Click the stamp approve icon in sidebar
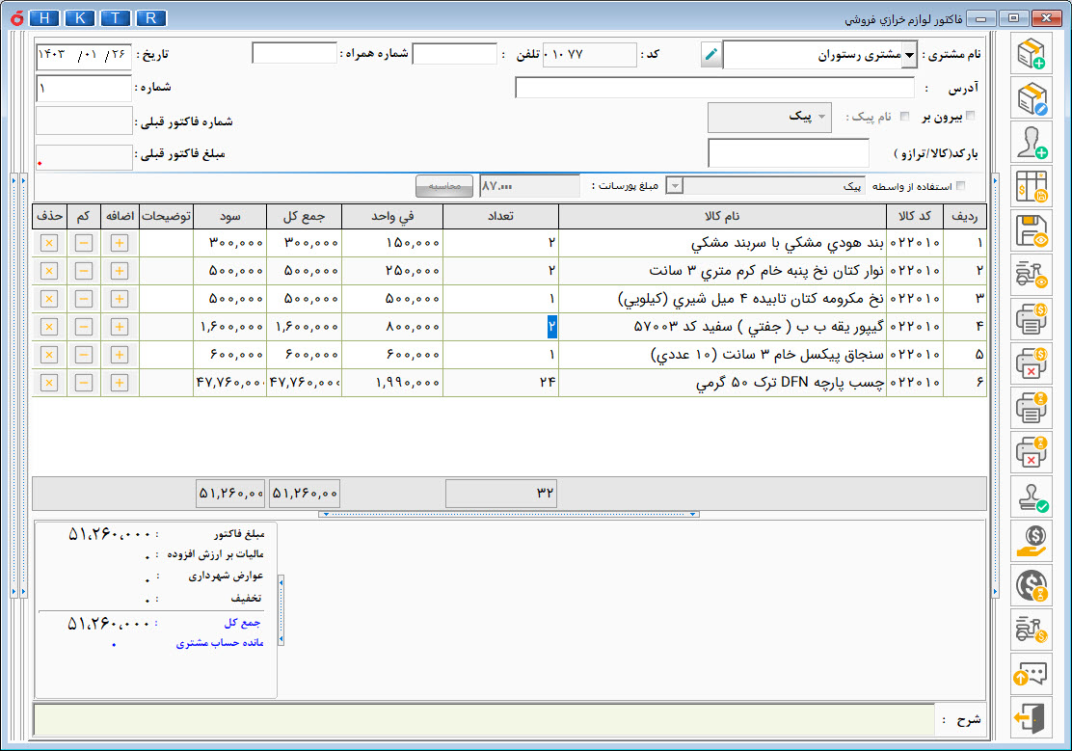 point(1031,496)
